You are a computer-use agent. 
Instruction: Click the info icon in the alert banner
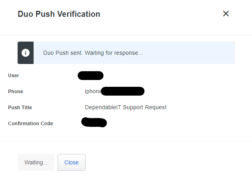point(26,53)
